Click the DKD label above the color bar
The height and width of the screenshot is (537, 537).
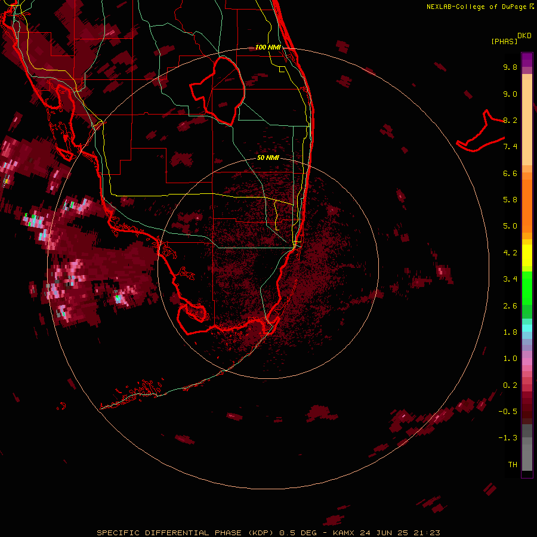[524, 36]
